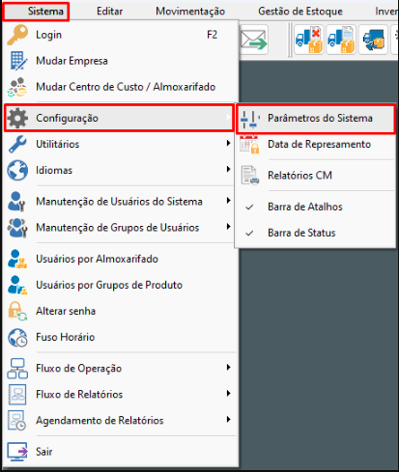This screenshot has height=472, width=399.
Task: Expand the Fluxo de Operação submenu arrow
Action: click(228, 368)
